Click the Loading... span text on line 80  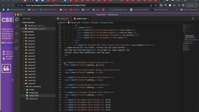91,72
